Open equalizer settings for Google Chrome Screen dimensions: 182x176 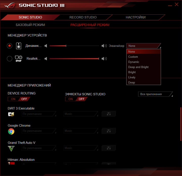click(x=109, y=131)
